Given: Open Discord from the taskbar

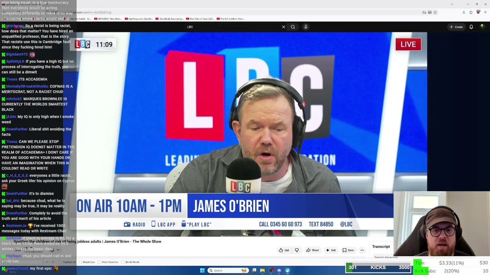Looking at the screenshot, I should coord(279,270).
